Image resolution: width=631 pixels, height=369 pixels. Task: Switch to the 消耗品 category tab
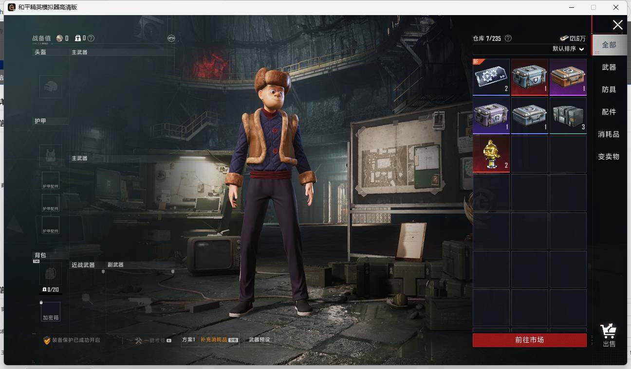click(609, 134)
